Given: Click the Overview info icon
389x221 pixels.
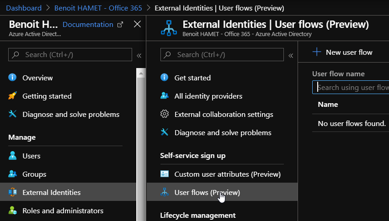Looking at the screenshot, I should click(13, 78).
